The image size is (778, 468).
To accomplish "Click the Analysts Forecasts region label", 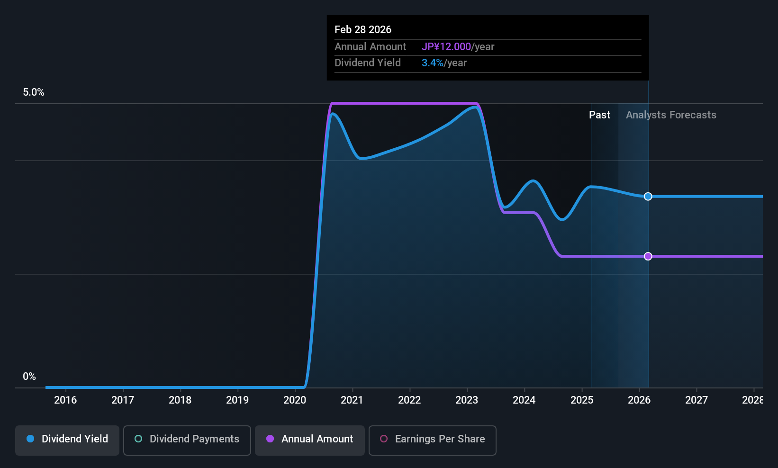I will point(671,115).
